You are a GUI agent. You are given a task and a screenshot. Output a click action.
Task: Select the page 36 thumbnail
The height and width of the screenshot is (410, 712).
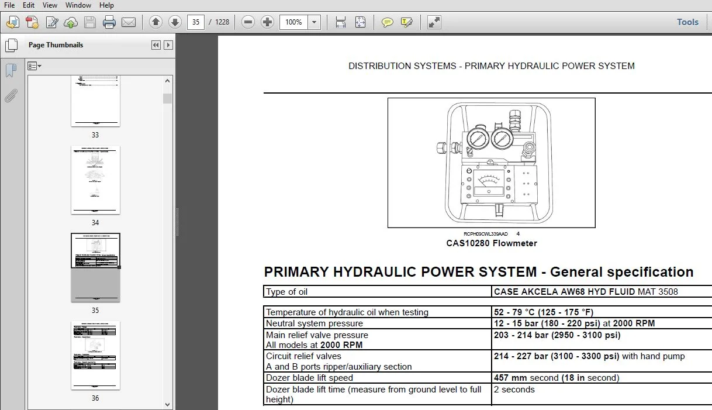(95, 356)
